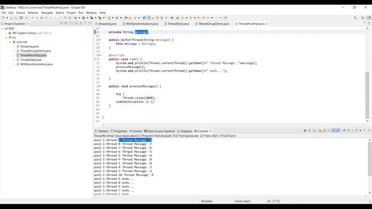Maximize the Console view
The image size is (372, 209).
[369, 131]
